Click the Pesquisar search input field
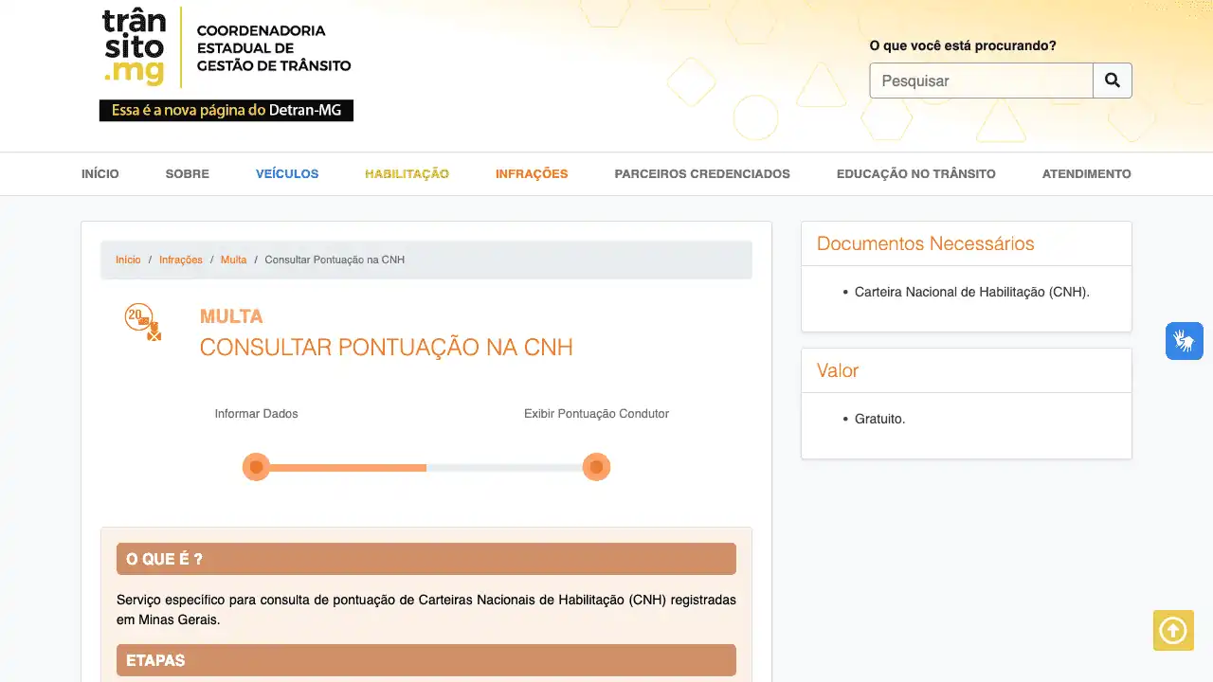The width and height of the screenshot is (1213, 682). click(981, 81)
